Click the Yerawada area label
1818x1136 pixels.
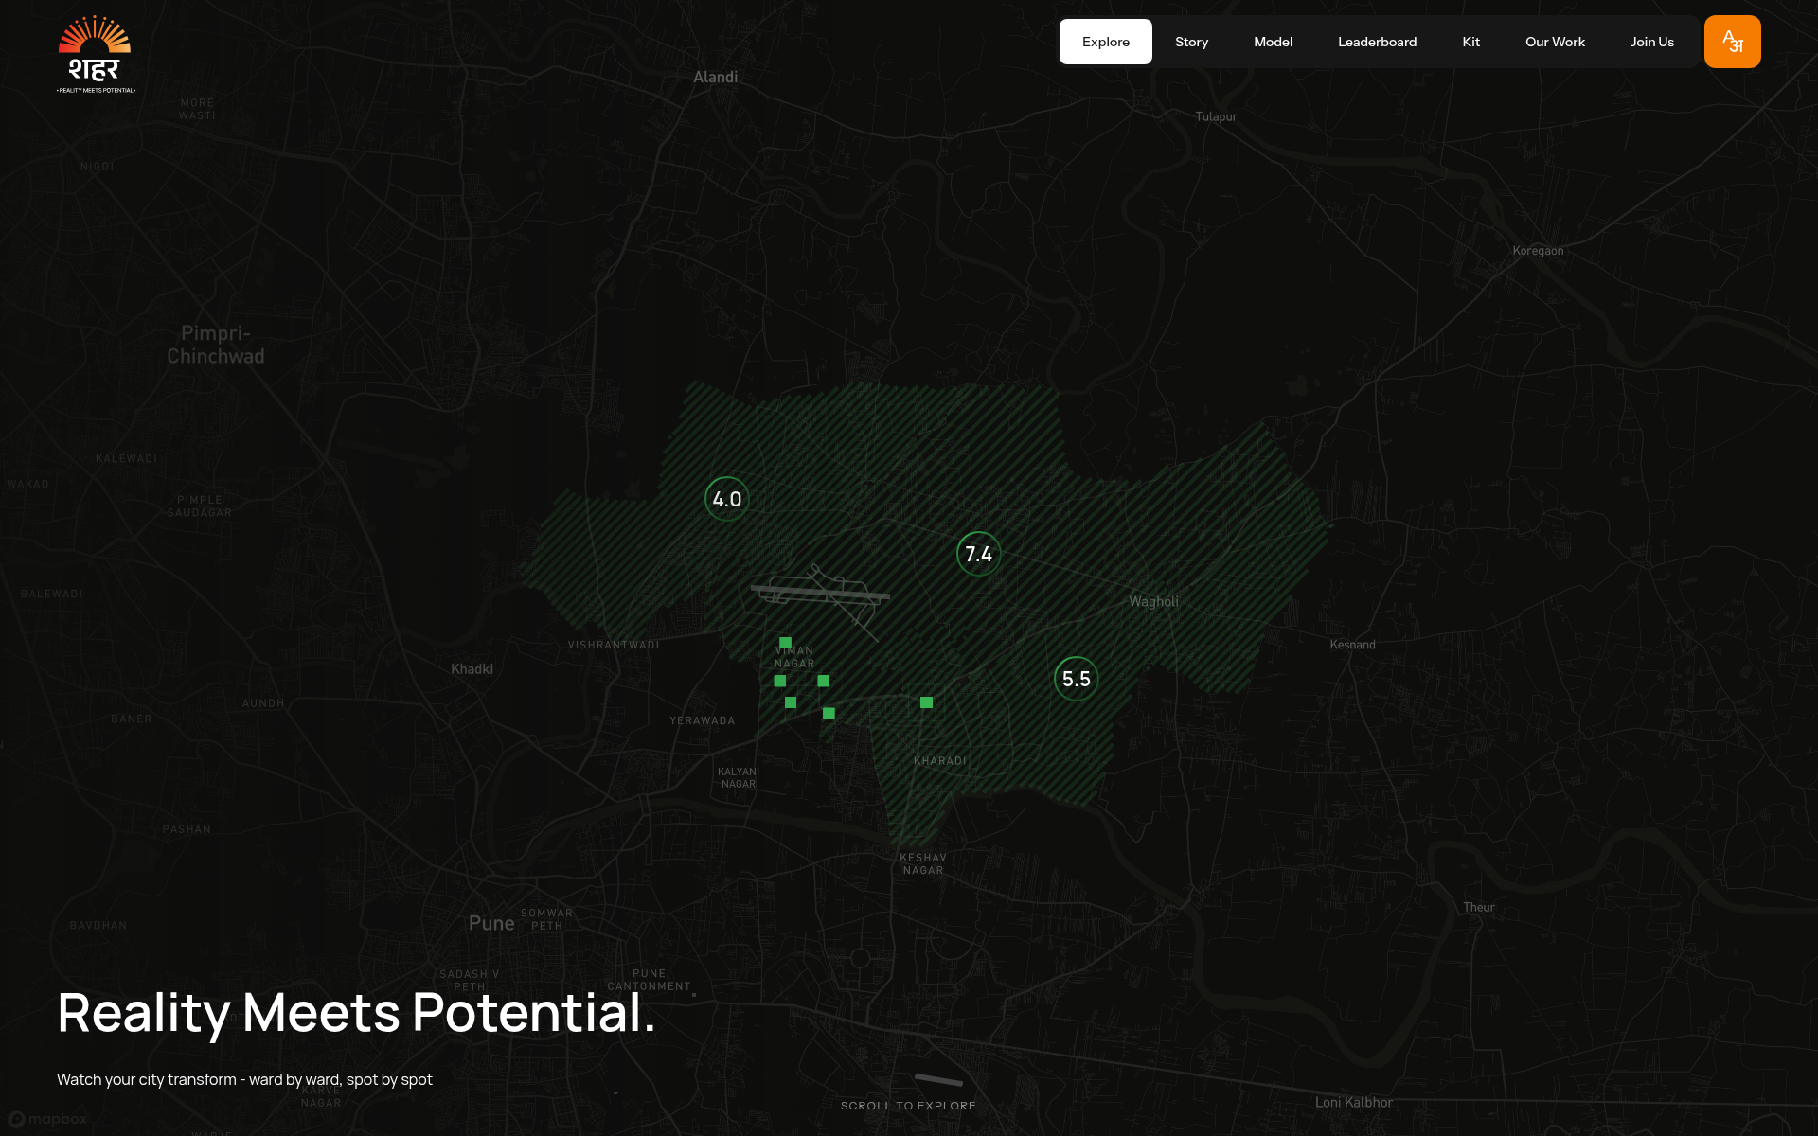(x=703, y=721)
